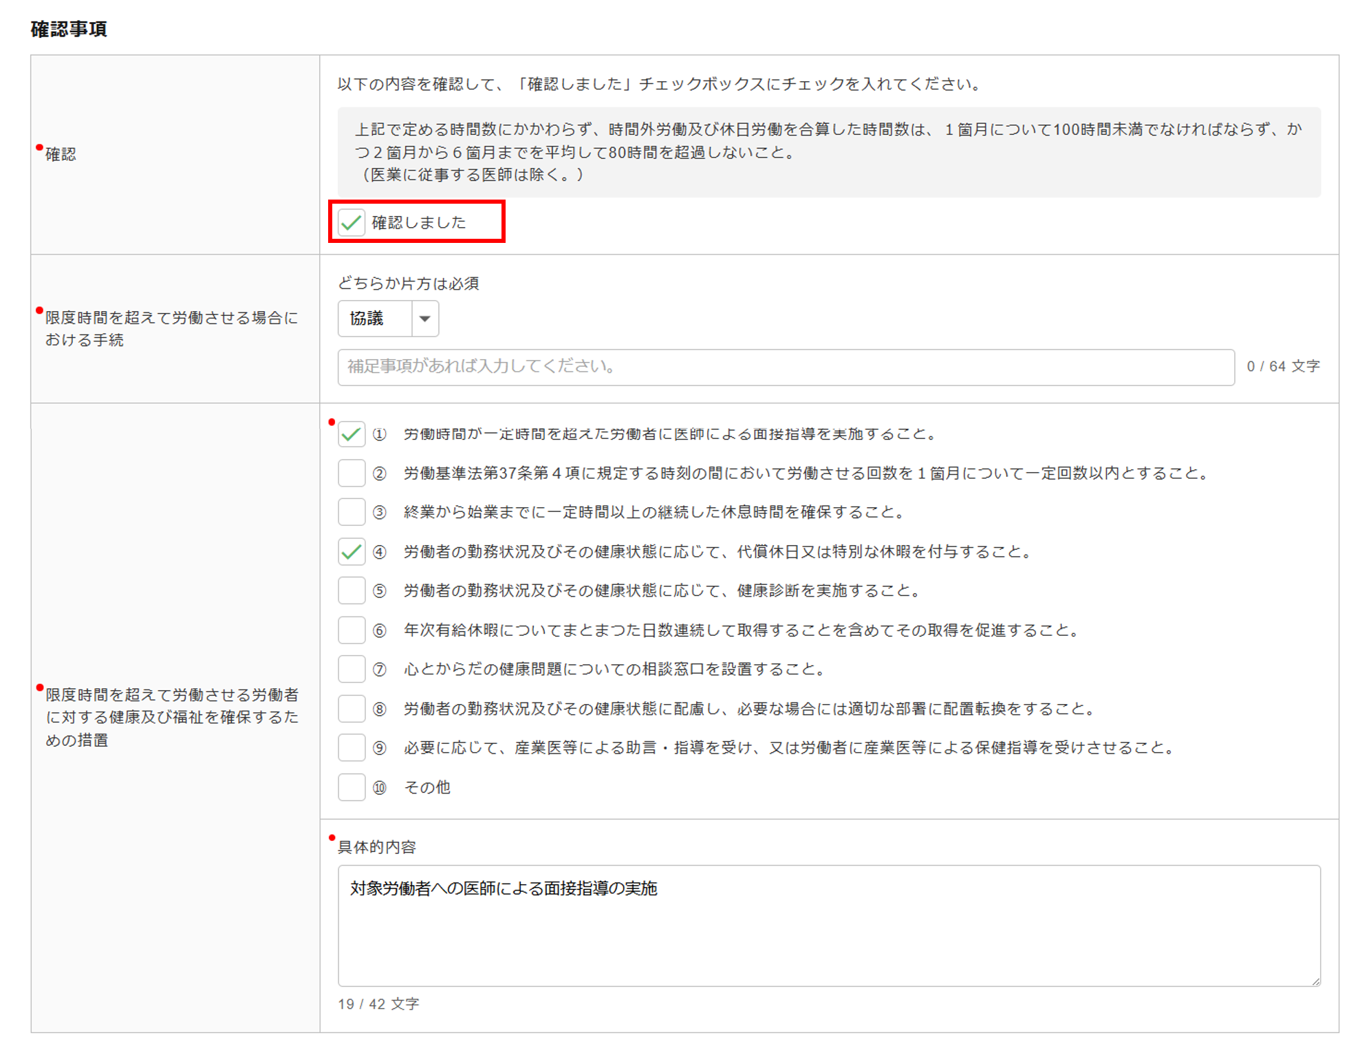This screenshot has height=1046, width=1371.
Task: Click the その他 option label text
Action: 427,787
